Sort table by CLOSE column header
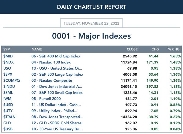Image resolution: width=183 pixels, height=134 pixels. pos(132,49)
